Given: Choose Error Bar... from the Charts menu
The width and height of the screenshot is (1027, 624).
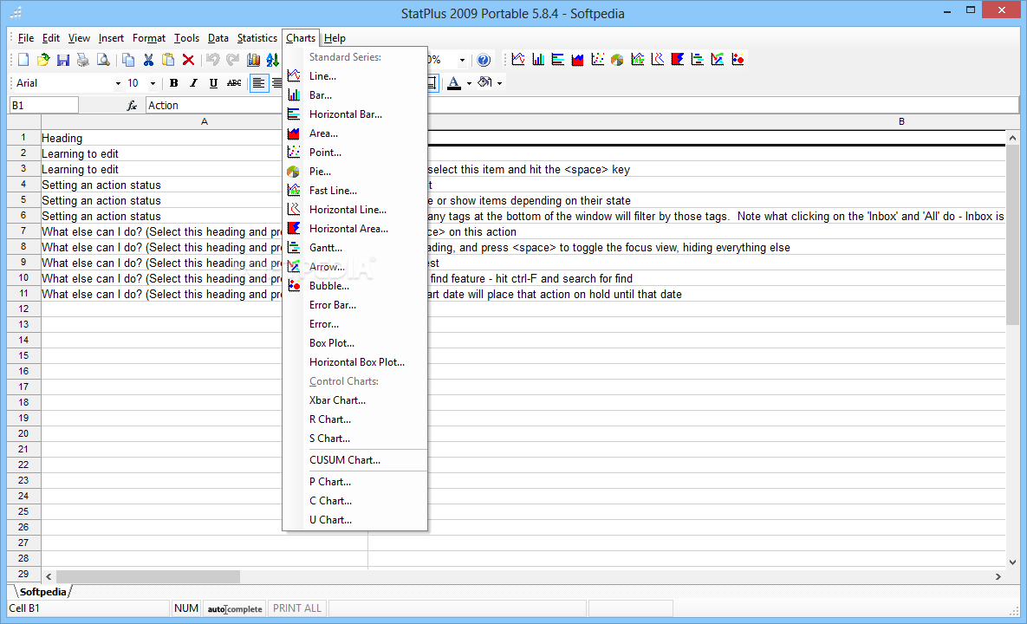Looking at the screenshot, I should (355, 305).
